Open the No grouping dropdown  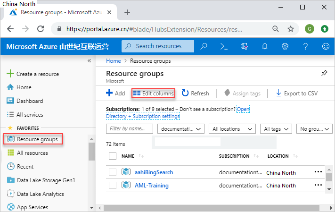pyautogui.click(x=314, y=129)
